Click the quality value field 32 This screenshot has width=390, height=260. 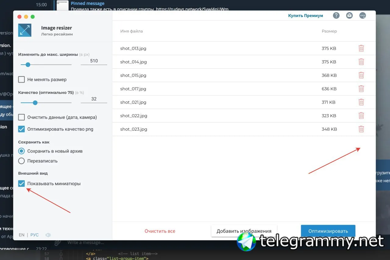point(94,99)
